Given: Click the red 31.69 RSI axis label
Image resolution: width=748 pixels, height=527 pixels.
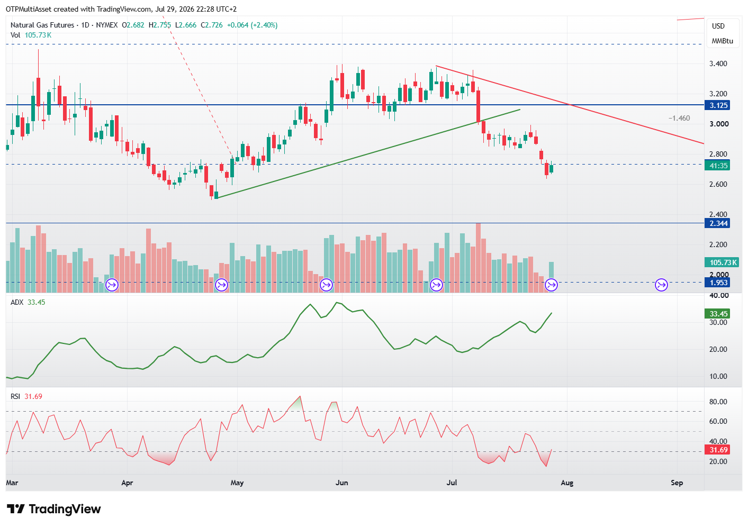Looking at the screenshot, I should (x=718, y=450).
